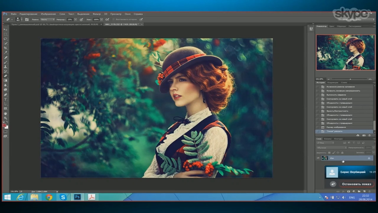Click the foreground color swatch

coord(4,125)
